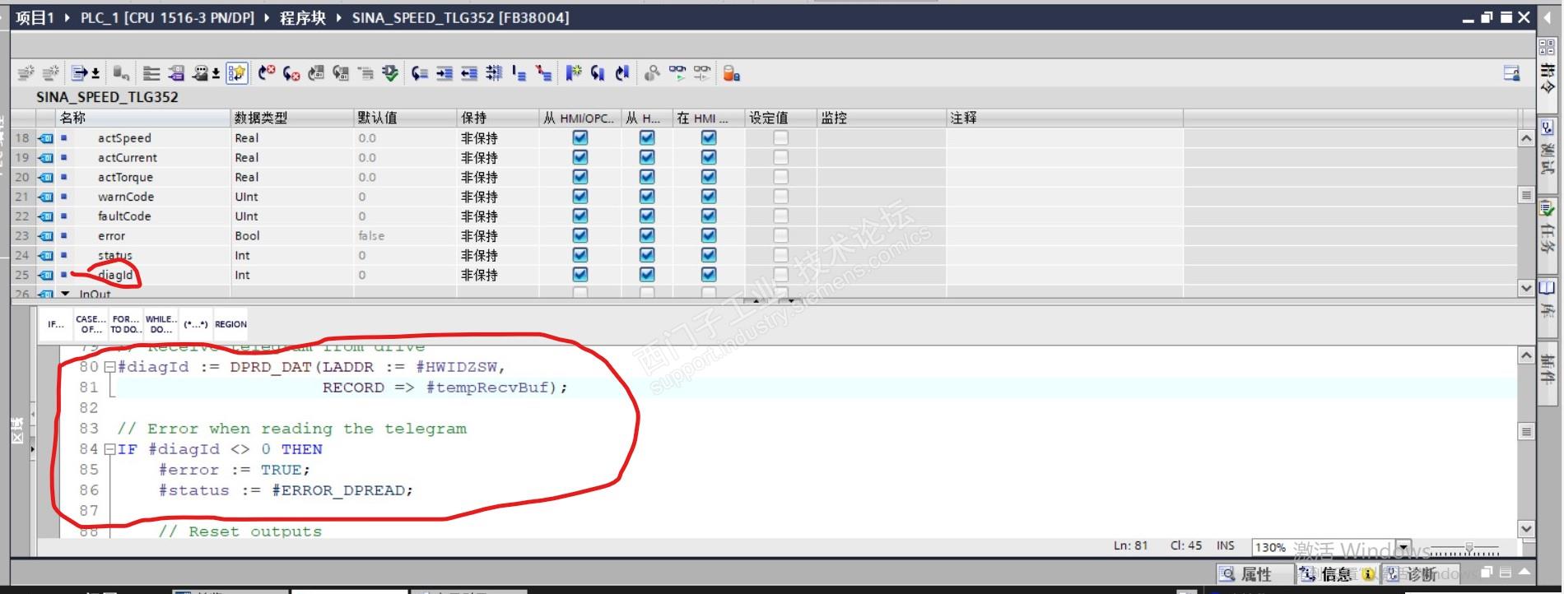Adjust the editor zoom slider
The image size is (1564, 594).
click(1469, 548)
